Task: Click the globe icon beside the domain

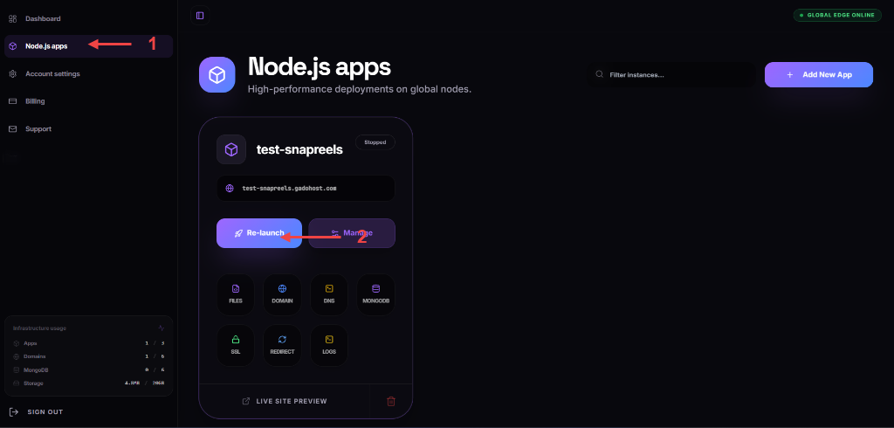Action: click(x=230, y=189)
